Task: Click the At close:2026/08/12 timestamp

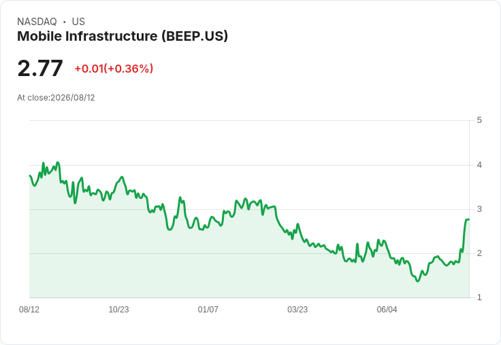Action: tap(56, 98)
